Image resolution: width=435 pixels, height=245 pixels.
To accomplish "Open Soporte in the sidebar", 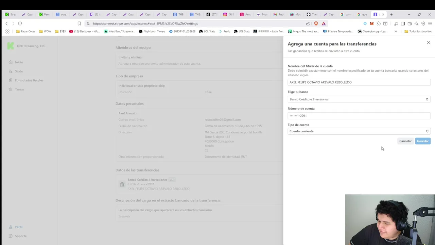I will [x=20, y=236].
